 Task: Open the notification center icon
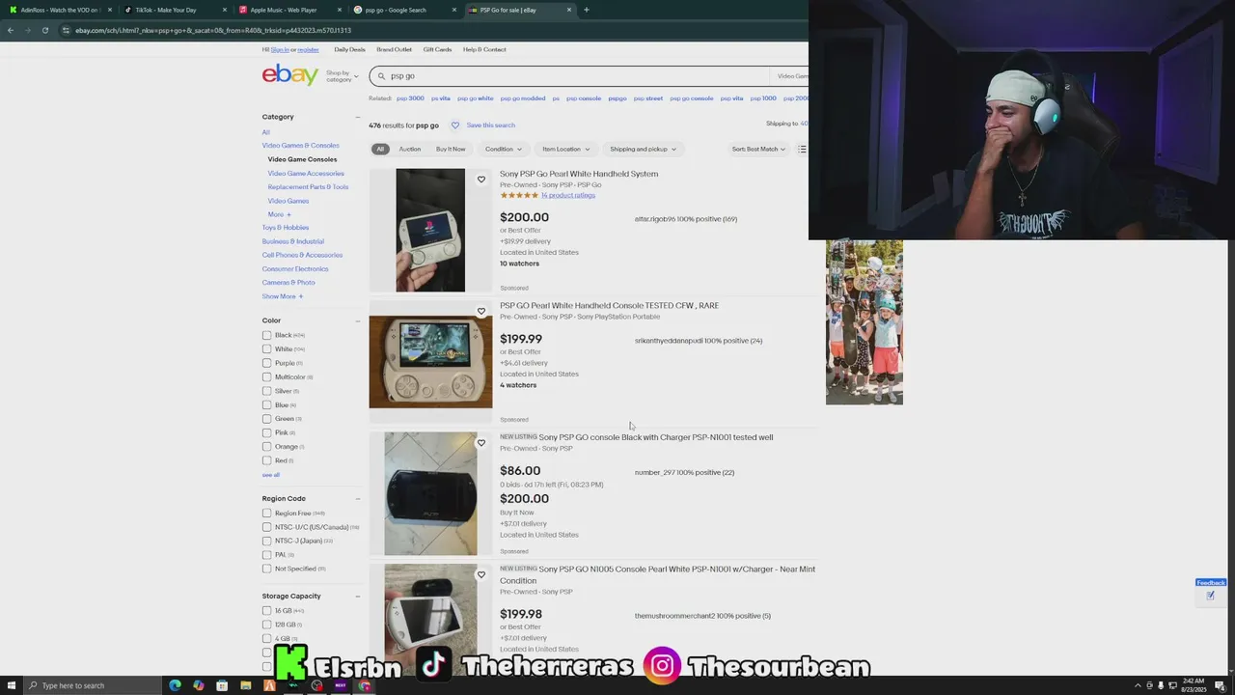(x=1220, y=685)
